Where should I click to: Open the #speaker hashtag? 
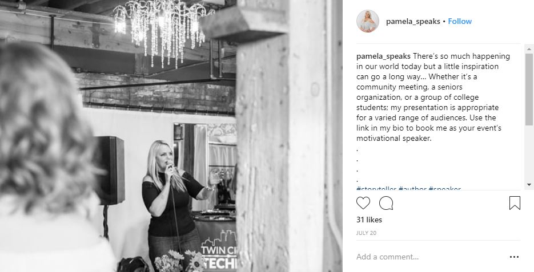(x=444, y=189)
